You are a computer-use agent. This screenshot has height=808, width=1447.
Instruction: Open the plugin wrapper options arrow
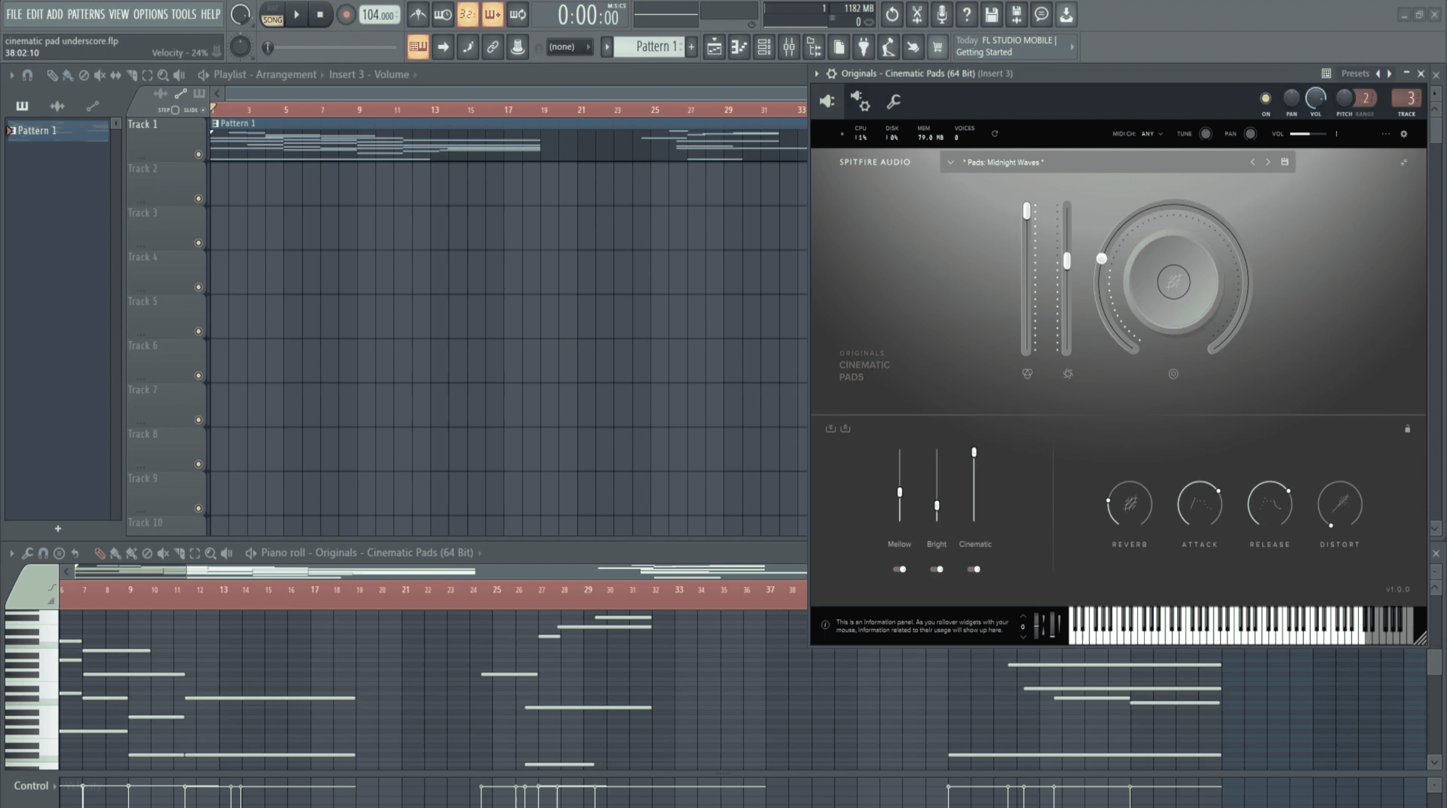817,74
